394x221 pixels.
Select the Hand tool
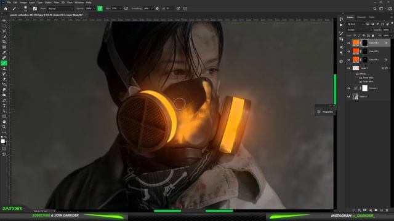(4, 122)
